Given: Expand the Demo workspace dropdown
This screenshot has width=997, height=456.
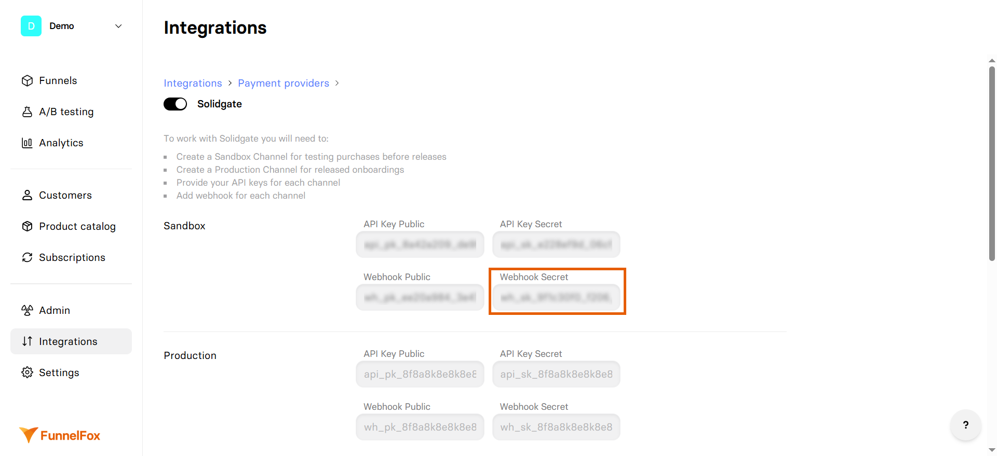Looking at the screenshot, I should coord(118,26).
